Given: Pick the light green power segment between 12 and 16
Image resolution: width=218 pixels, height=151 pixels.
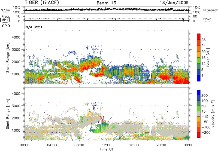Looking at the screenshot, I should point(199,61).
